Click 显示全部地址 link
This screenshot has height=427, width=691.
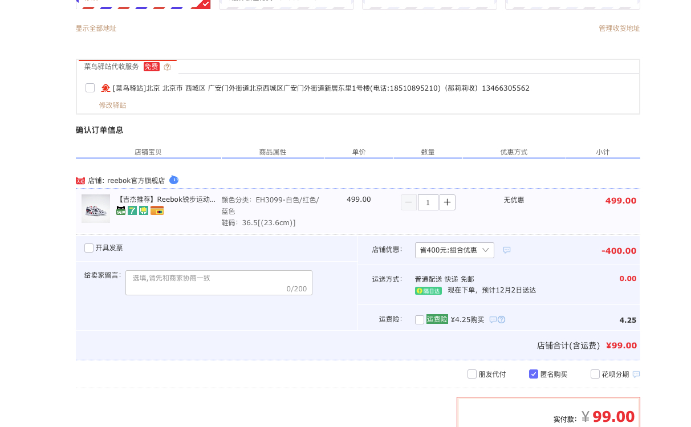(96, 29)
